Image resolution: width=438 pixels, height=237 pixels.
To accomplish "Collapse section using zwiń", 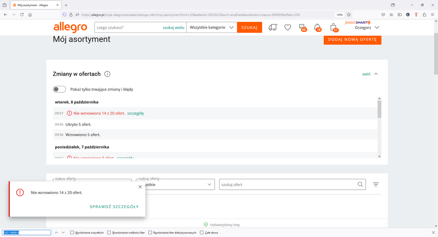I will coord(370,74).
